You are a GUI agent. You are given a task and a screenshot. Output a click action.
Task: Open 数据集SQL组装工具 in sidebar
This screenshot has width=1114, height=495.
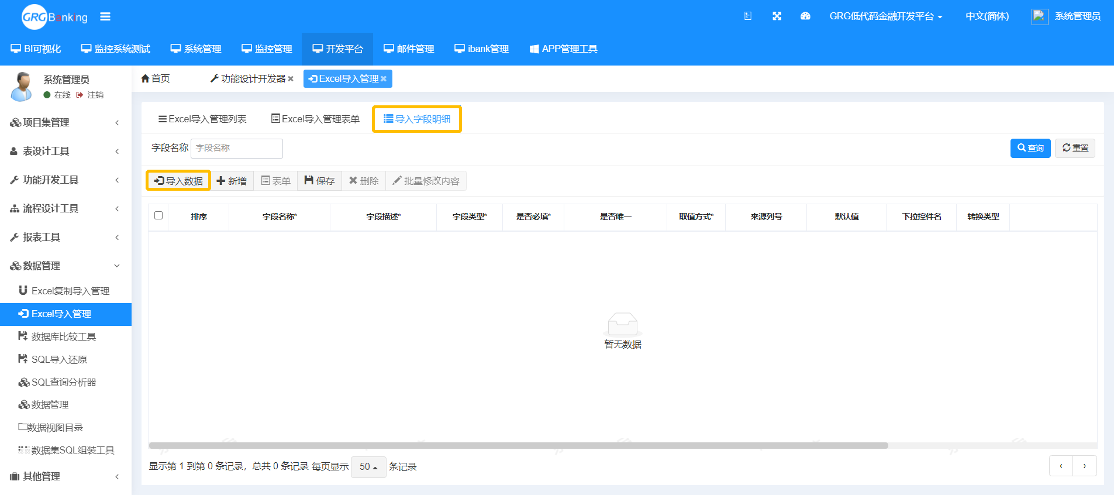65,450
